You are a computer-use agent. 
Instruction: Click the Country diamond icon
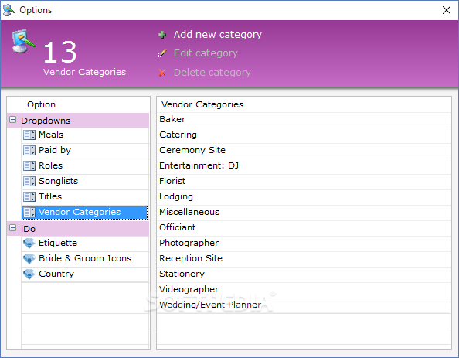(x=29, y=274)
